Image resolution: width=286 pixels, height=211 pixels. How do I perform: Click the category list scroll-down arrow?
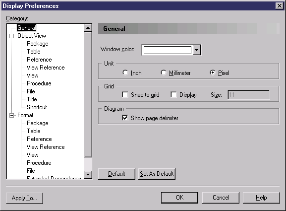88,174
